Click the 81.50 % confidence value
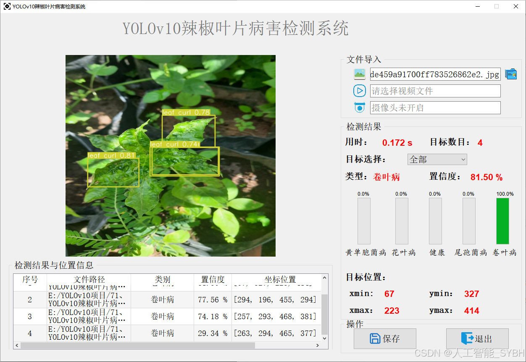Image resolution: width=526 pixels, height=362 pixels. point(487,177)
